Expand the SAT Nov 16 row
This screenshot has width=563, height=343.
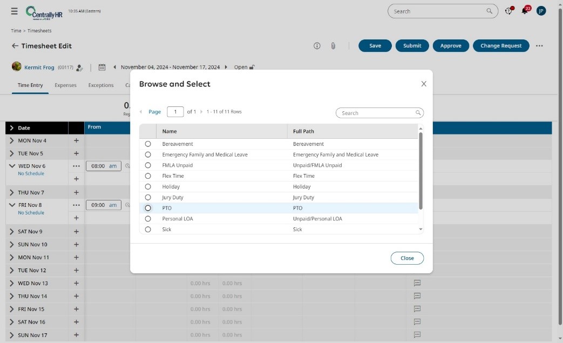[11, 322]
